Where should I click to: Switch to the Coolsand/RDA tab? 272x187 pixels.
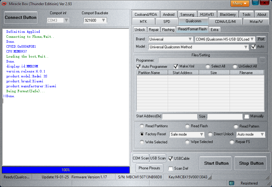146,15
